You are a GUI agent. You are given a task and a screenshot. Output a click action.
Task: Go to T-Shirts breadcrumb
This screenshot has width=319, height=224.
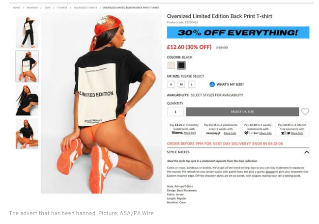tap(62, 8)
